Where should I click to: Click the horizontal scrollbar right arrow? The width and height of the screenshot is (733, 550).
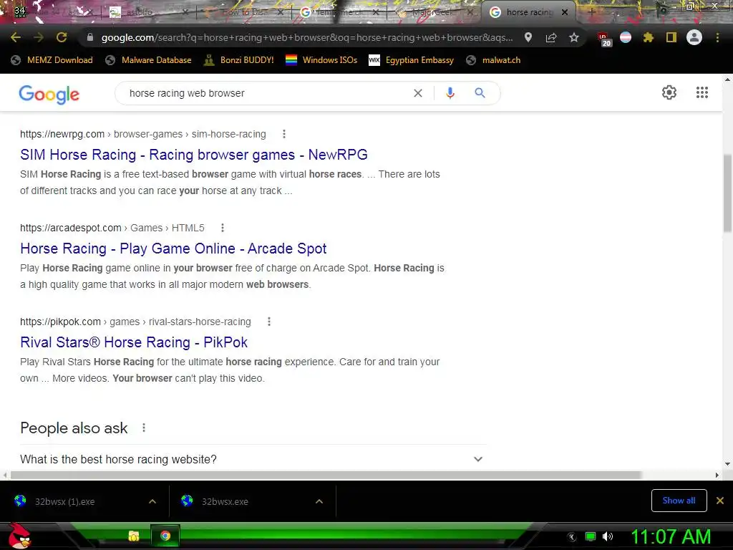pos(717,476)
